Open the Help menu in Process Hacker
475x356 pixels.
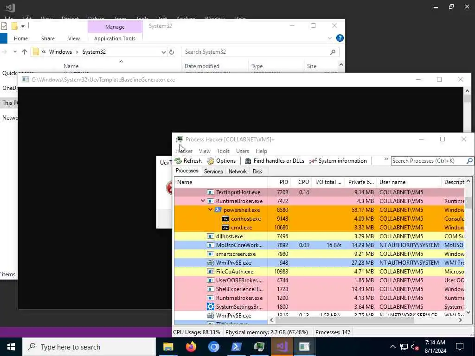tap(261, 151)
